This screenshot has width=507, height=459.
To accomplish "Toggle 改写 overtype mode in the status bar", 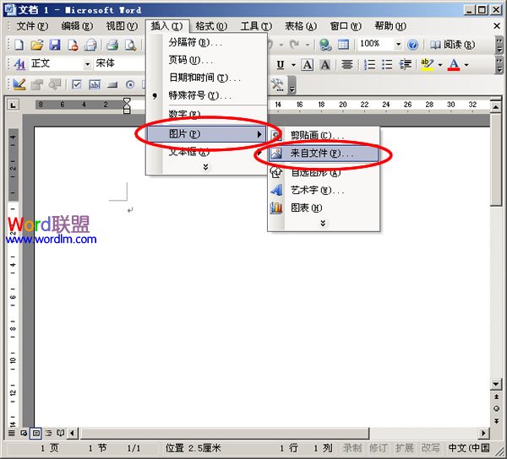I will 430,448.
